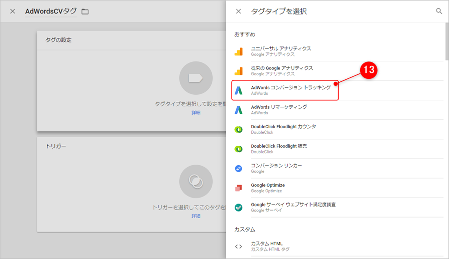The height and width of the screenshot is (259, 449).
Task: Open 詳細 link under タグの設定
Action: tap(196, 112)
